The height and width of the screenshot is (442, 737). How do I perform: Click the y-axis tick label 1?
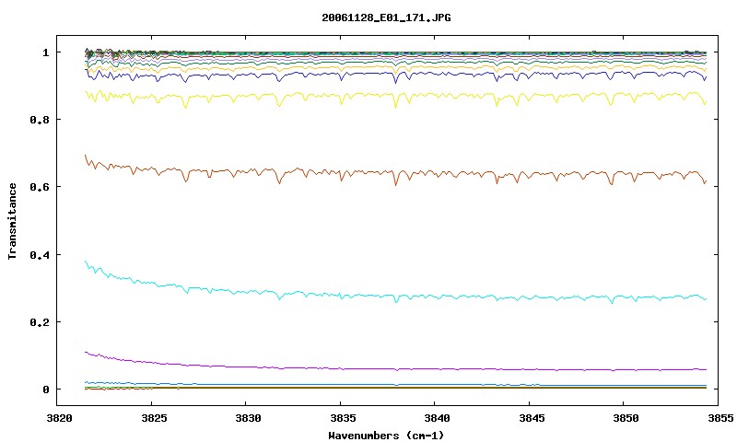(45, 52)
